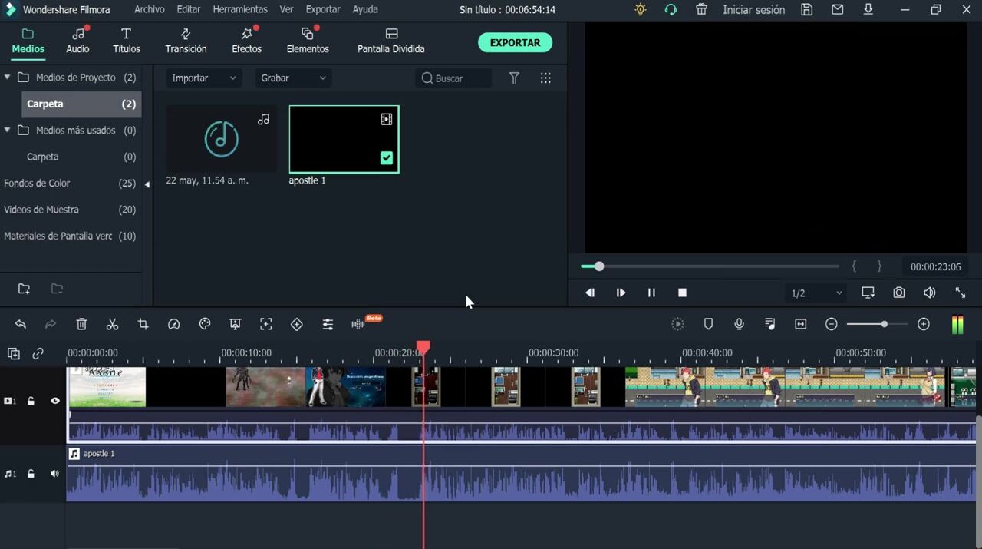Switch to the Pantalla Dividida tab
The width and height of the screenshot is (982, 549).
coord(391,41)
